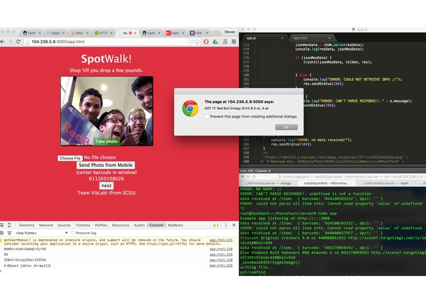
Task: Switch to the mongo terminal tab
Action: tap(268, 183)
